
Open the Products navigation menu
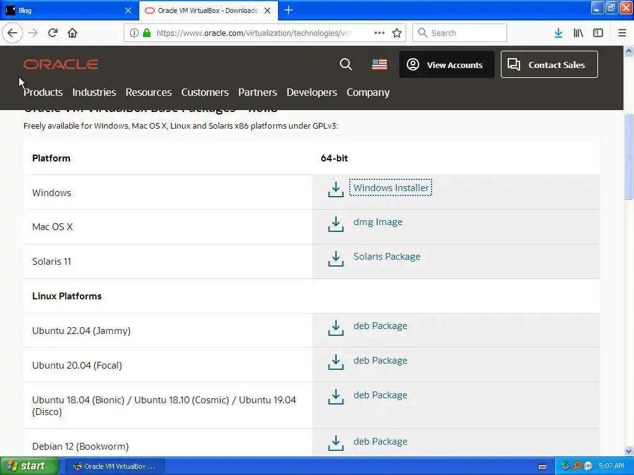(43, 92)
